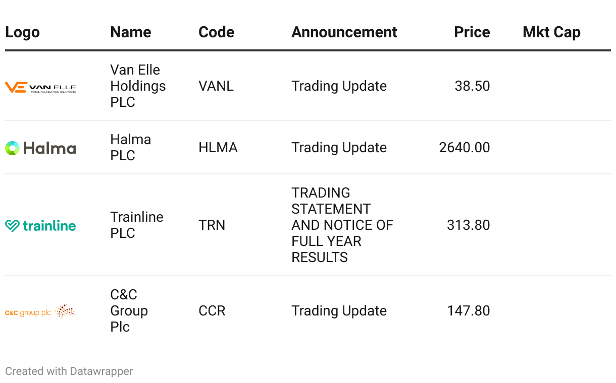This screenshot has height=383, width=616.
Task: Sort table by Price header
Action: pos(472,32)
